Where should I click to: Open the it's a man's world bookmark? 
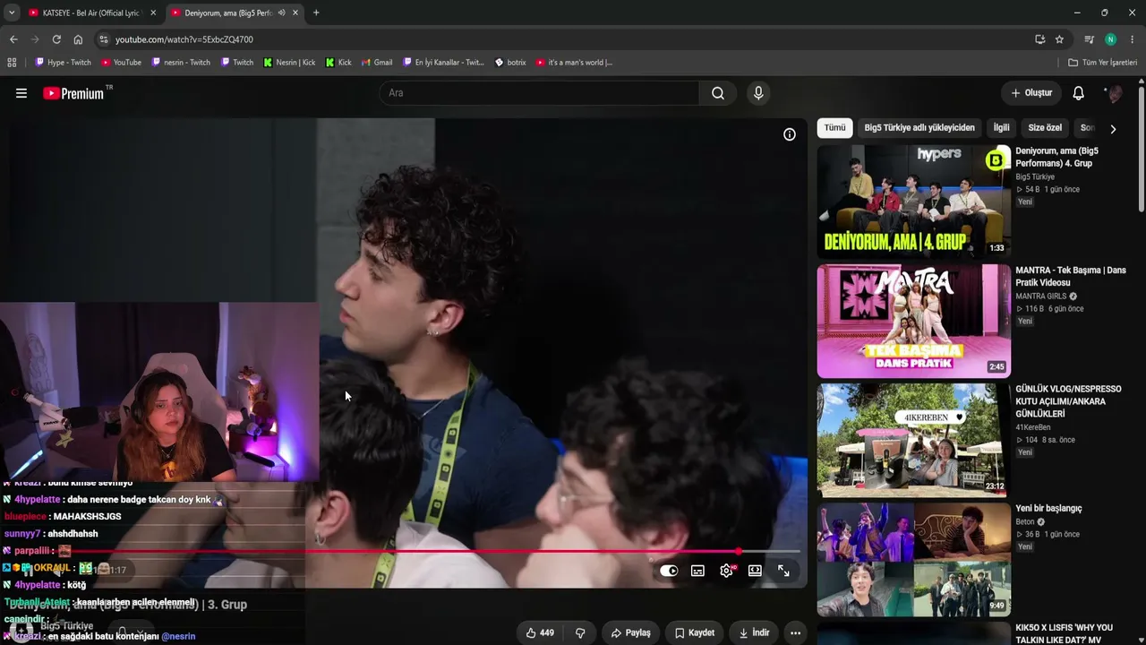(574, 63)
